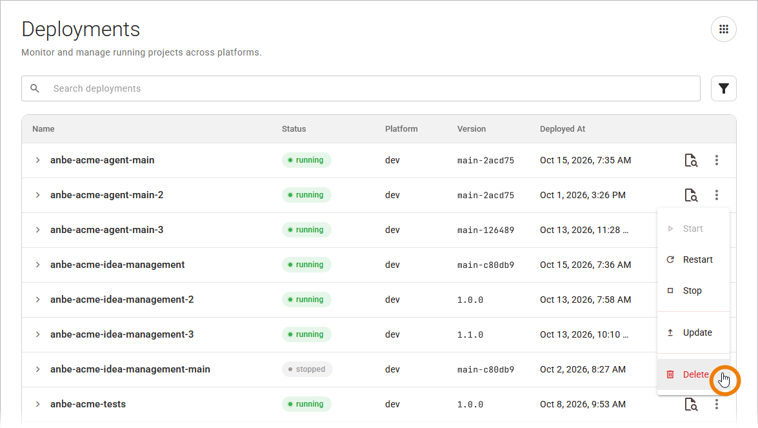View logs for anbe-acme-tests

coord(691,404)
